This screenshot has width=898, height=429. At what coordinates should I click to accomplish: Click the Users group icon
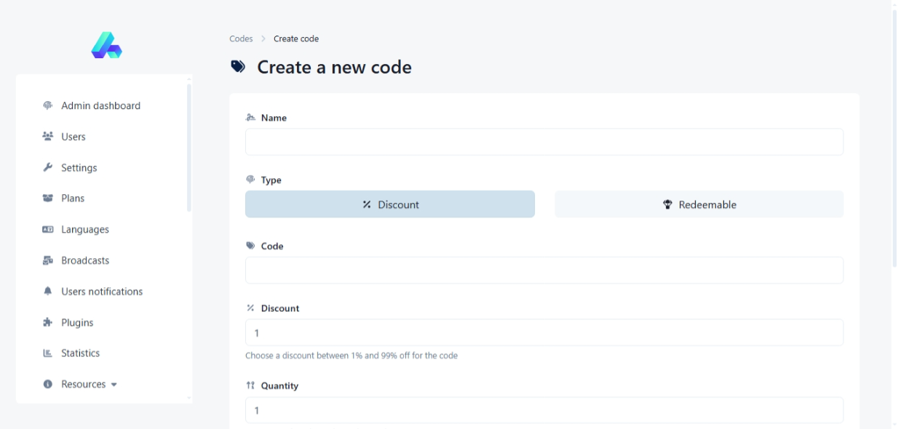click(48, 137)
